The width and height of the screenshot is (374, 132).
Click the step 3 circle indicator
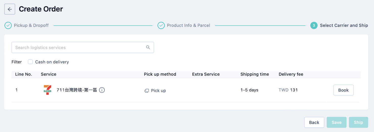(314, 25)
